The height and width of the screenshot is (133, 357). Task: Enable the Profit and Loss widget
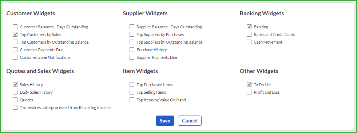point(249,92)
